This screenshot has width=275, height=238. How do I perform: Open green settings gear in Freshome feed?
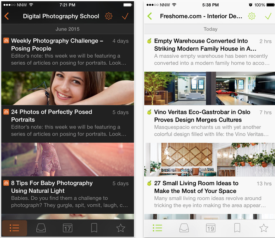click(x=251, y=16)
